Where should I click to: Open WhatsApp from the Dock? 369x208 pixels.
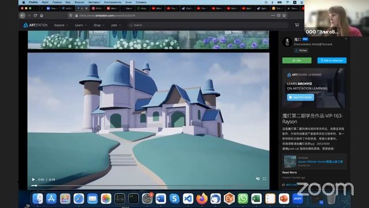click(x=243, y=199)
